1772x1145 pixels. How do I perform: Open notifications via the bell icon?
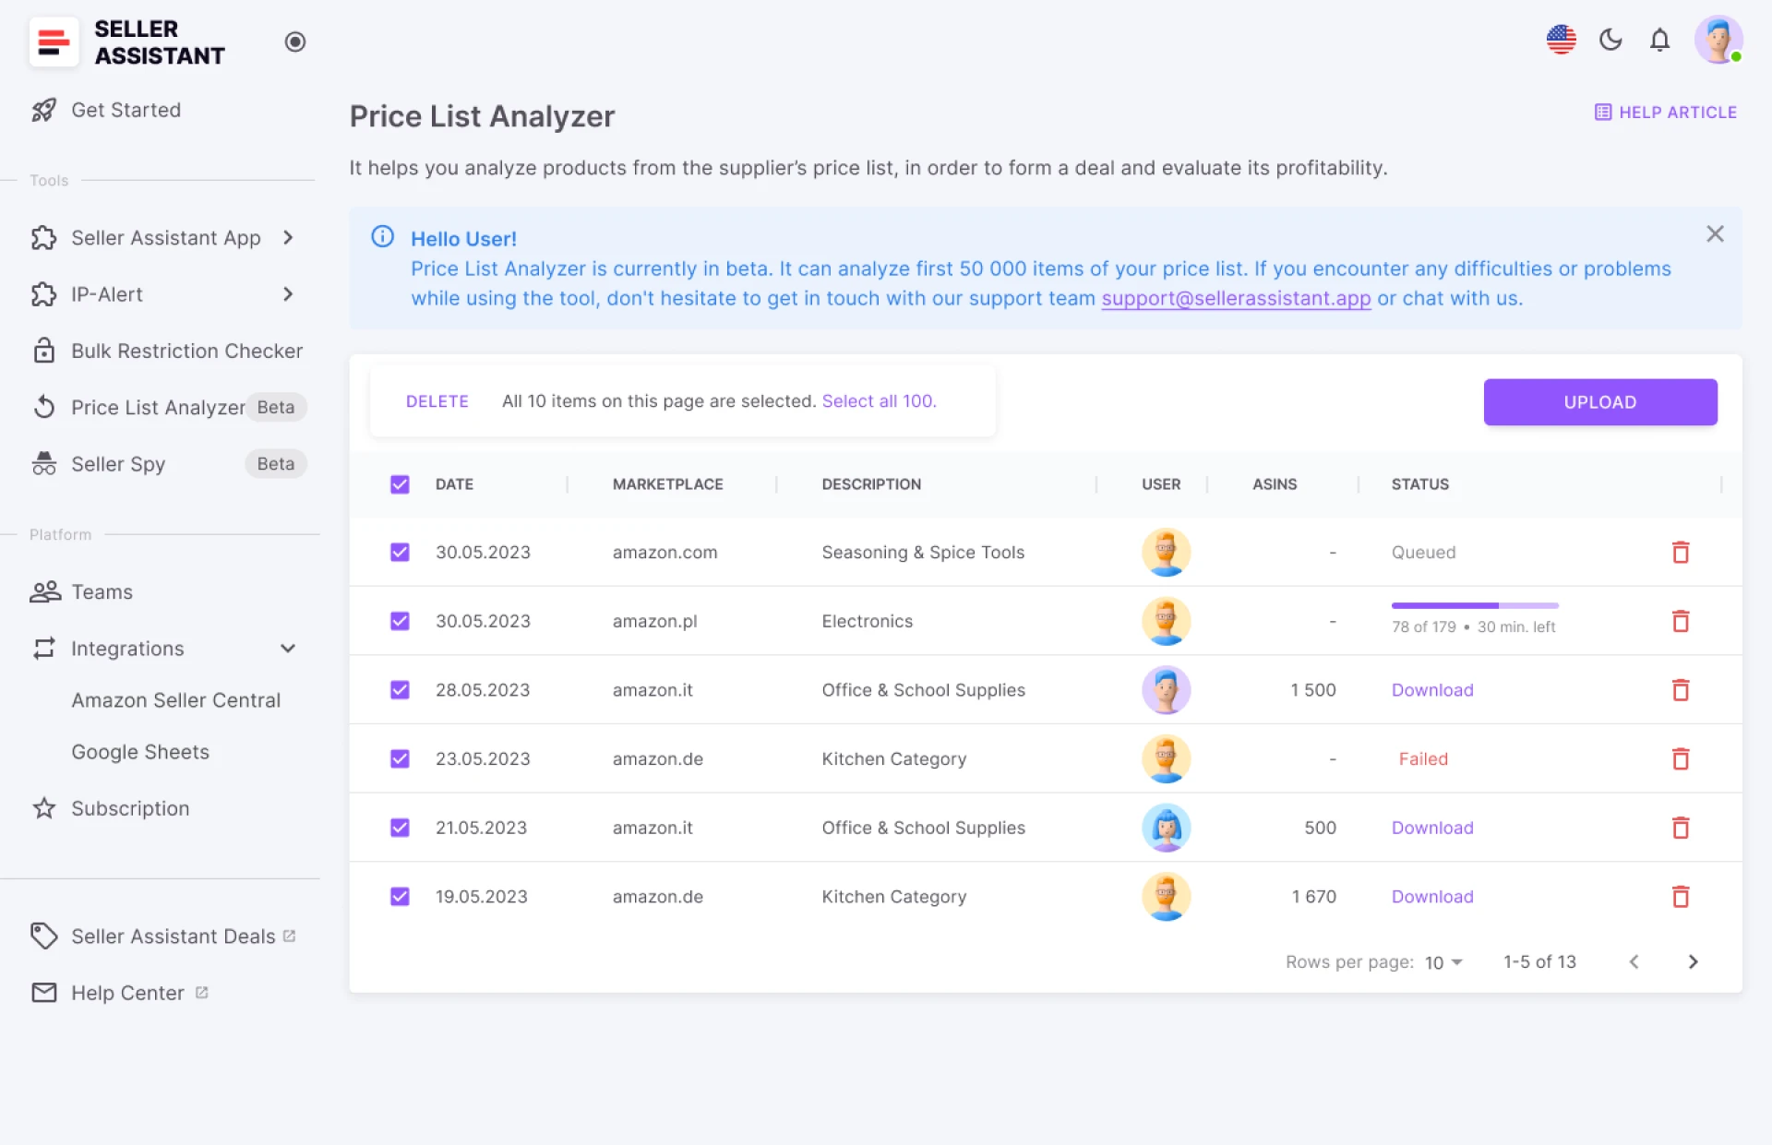click(x=1658, y=41)
